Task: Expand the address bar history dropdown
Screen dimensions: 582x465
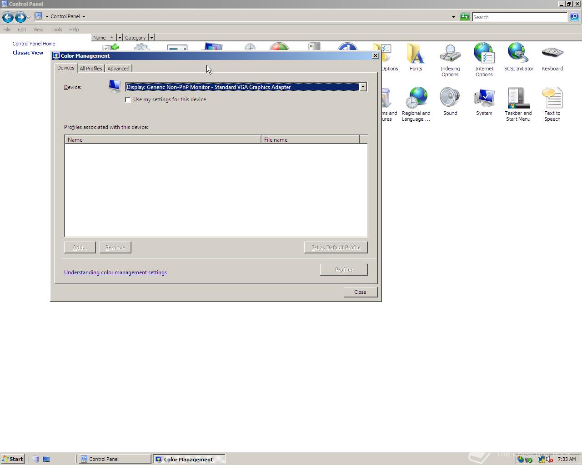Action: tap(453, 17)
